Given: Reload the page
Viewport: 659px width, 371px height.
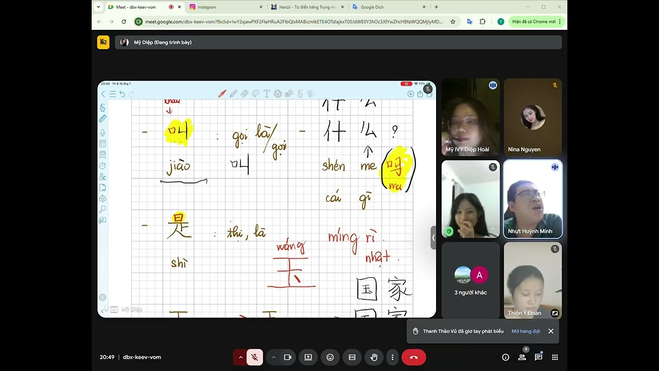Looking at the screenshot, I should tap(124, 22).
